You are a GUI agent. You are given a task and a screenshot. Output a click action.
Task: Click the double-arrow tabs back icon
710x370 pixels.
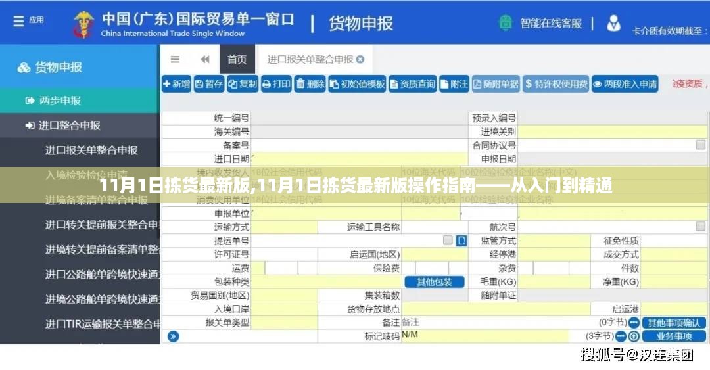pyautogui.click(x=205, y=59)
